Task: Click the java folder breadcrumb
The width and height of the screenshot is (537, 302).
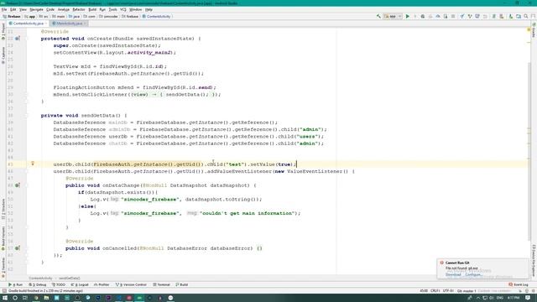Action: pos(75,16)
